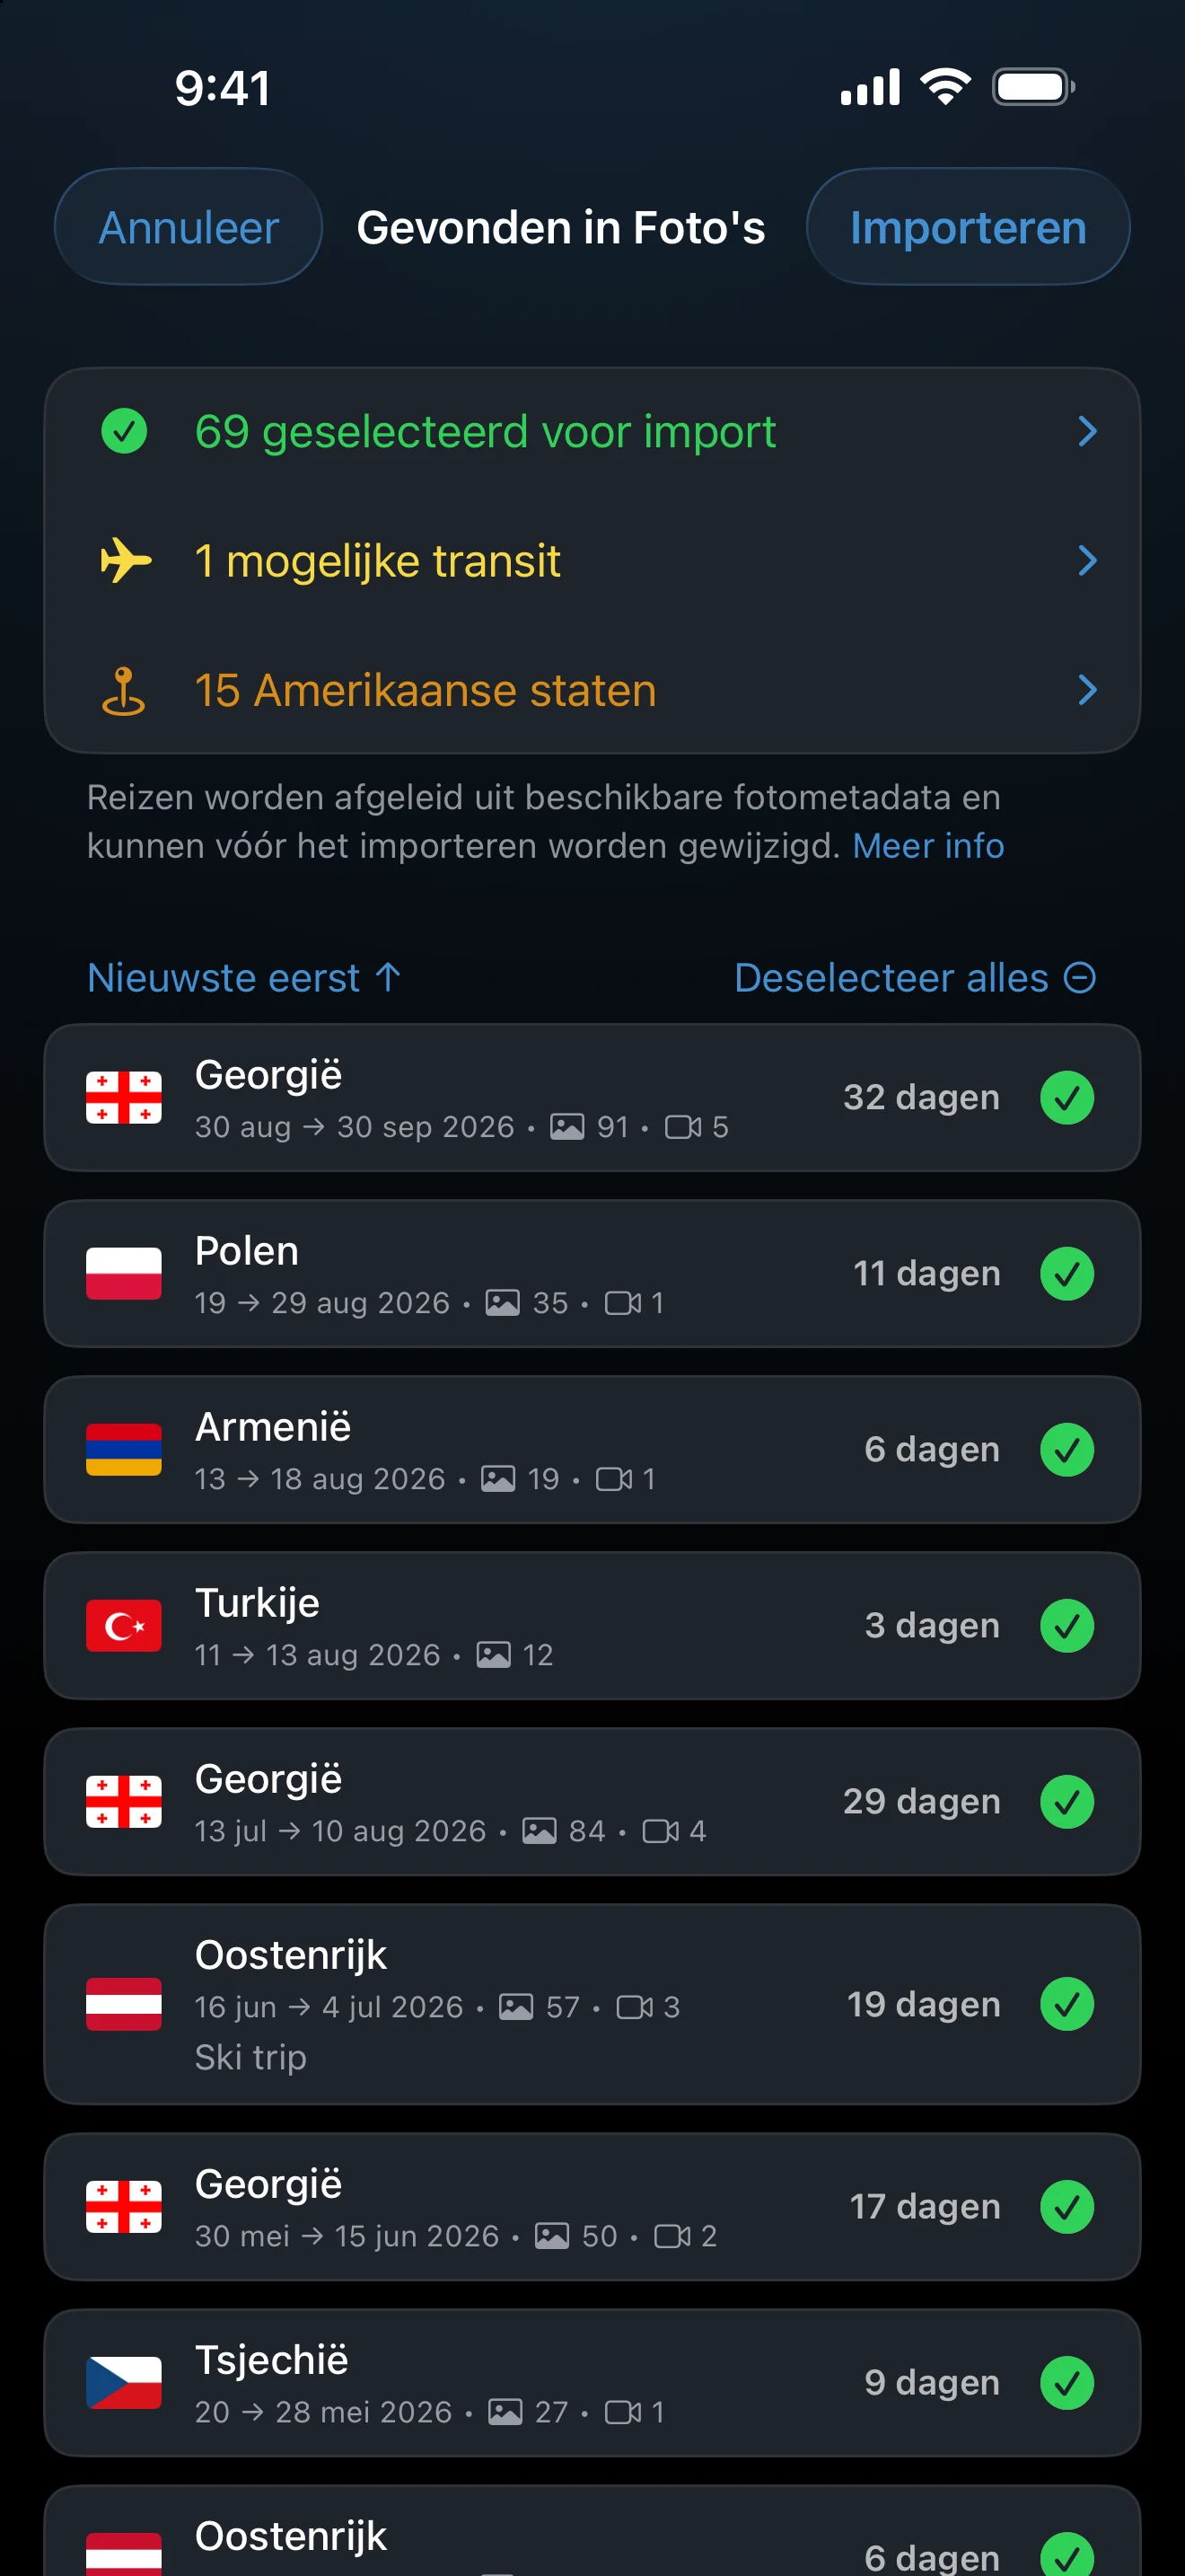This screenshot has width=1185, height=2576.
Task: Tap the Annuleer button
Action: coord(189,227)
